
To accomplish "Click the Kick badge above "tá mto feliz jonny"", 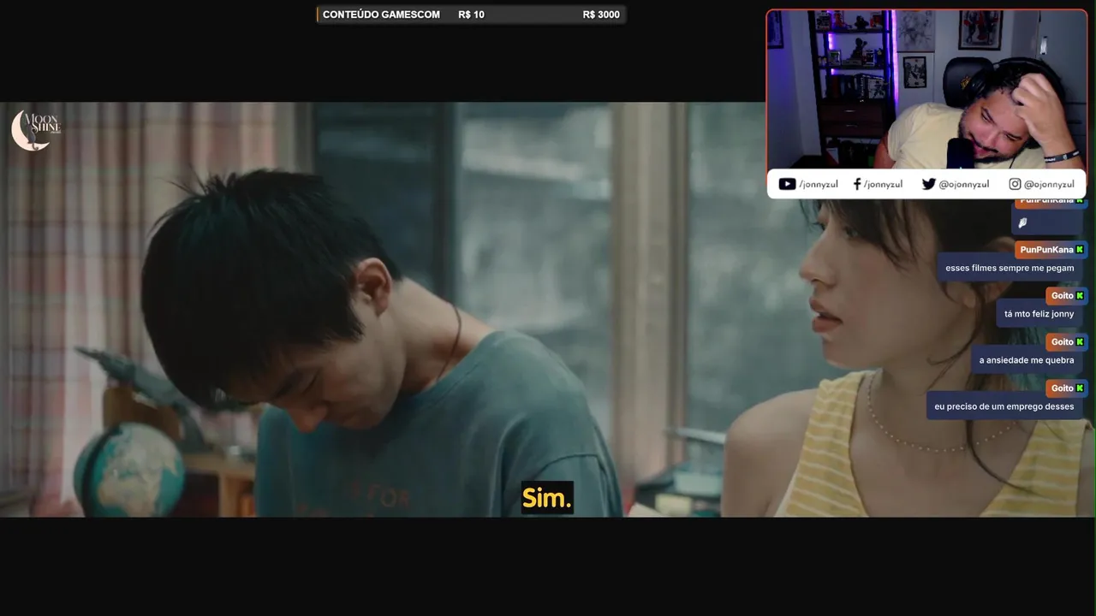I will point(1080,296).
